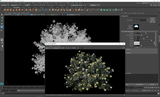The height and width of the screenshot is (97, 160).
Task: Click the Show button in Attribute Editor
Action: click(151, 22)
